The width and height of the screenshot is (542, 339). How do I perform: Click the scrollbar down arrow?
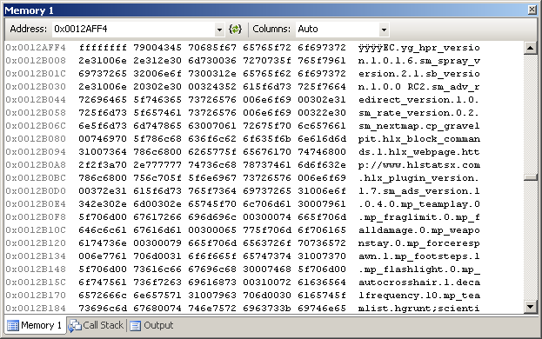pyautogui.click(x=530, y=306)
